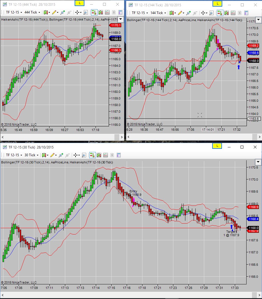Open Strategies dollar icon in 444 Tick window
This screenshot has height=299, width=262.
[x=114, y=12]
